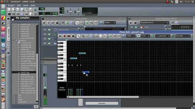Open actions gear of second Song-Editor track
This screenshot has width=195, height=109.
[45, 34]
